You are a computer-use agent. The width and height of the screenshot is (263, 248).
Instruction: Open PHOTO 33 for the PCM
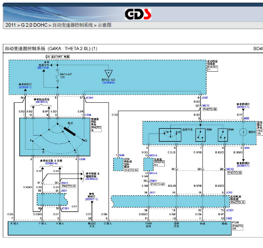coord(238,227)
